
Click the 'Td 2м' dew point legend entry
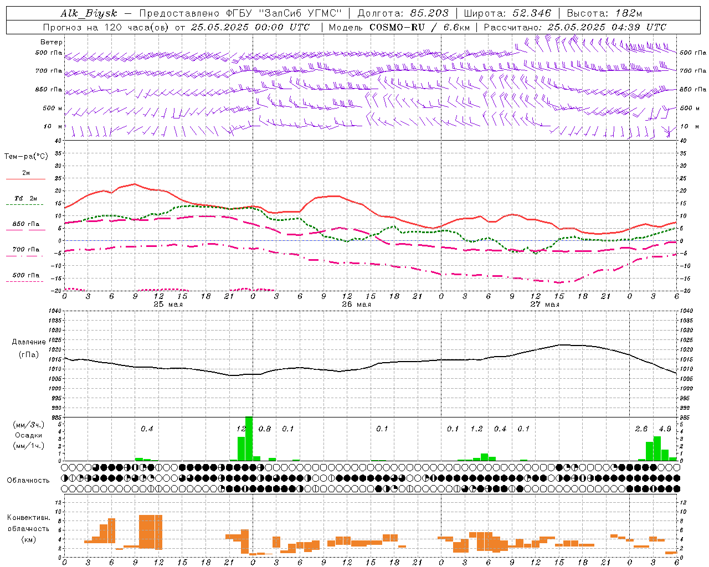click(26, 198)
